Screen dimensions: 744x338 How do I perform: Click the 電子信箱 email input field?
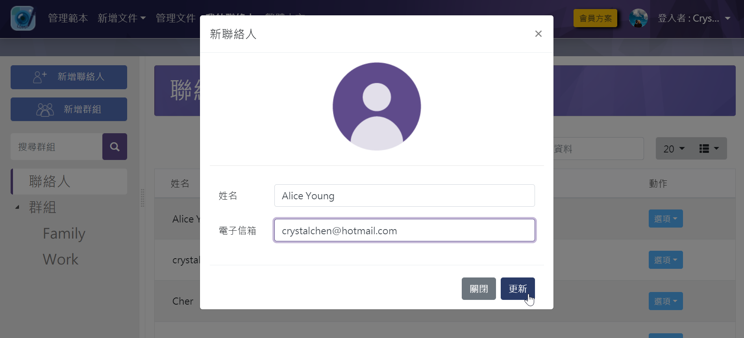tap(405, 230)
